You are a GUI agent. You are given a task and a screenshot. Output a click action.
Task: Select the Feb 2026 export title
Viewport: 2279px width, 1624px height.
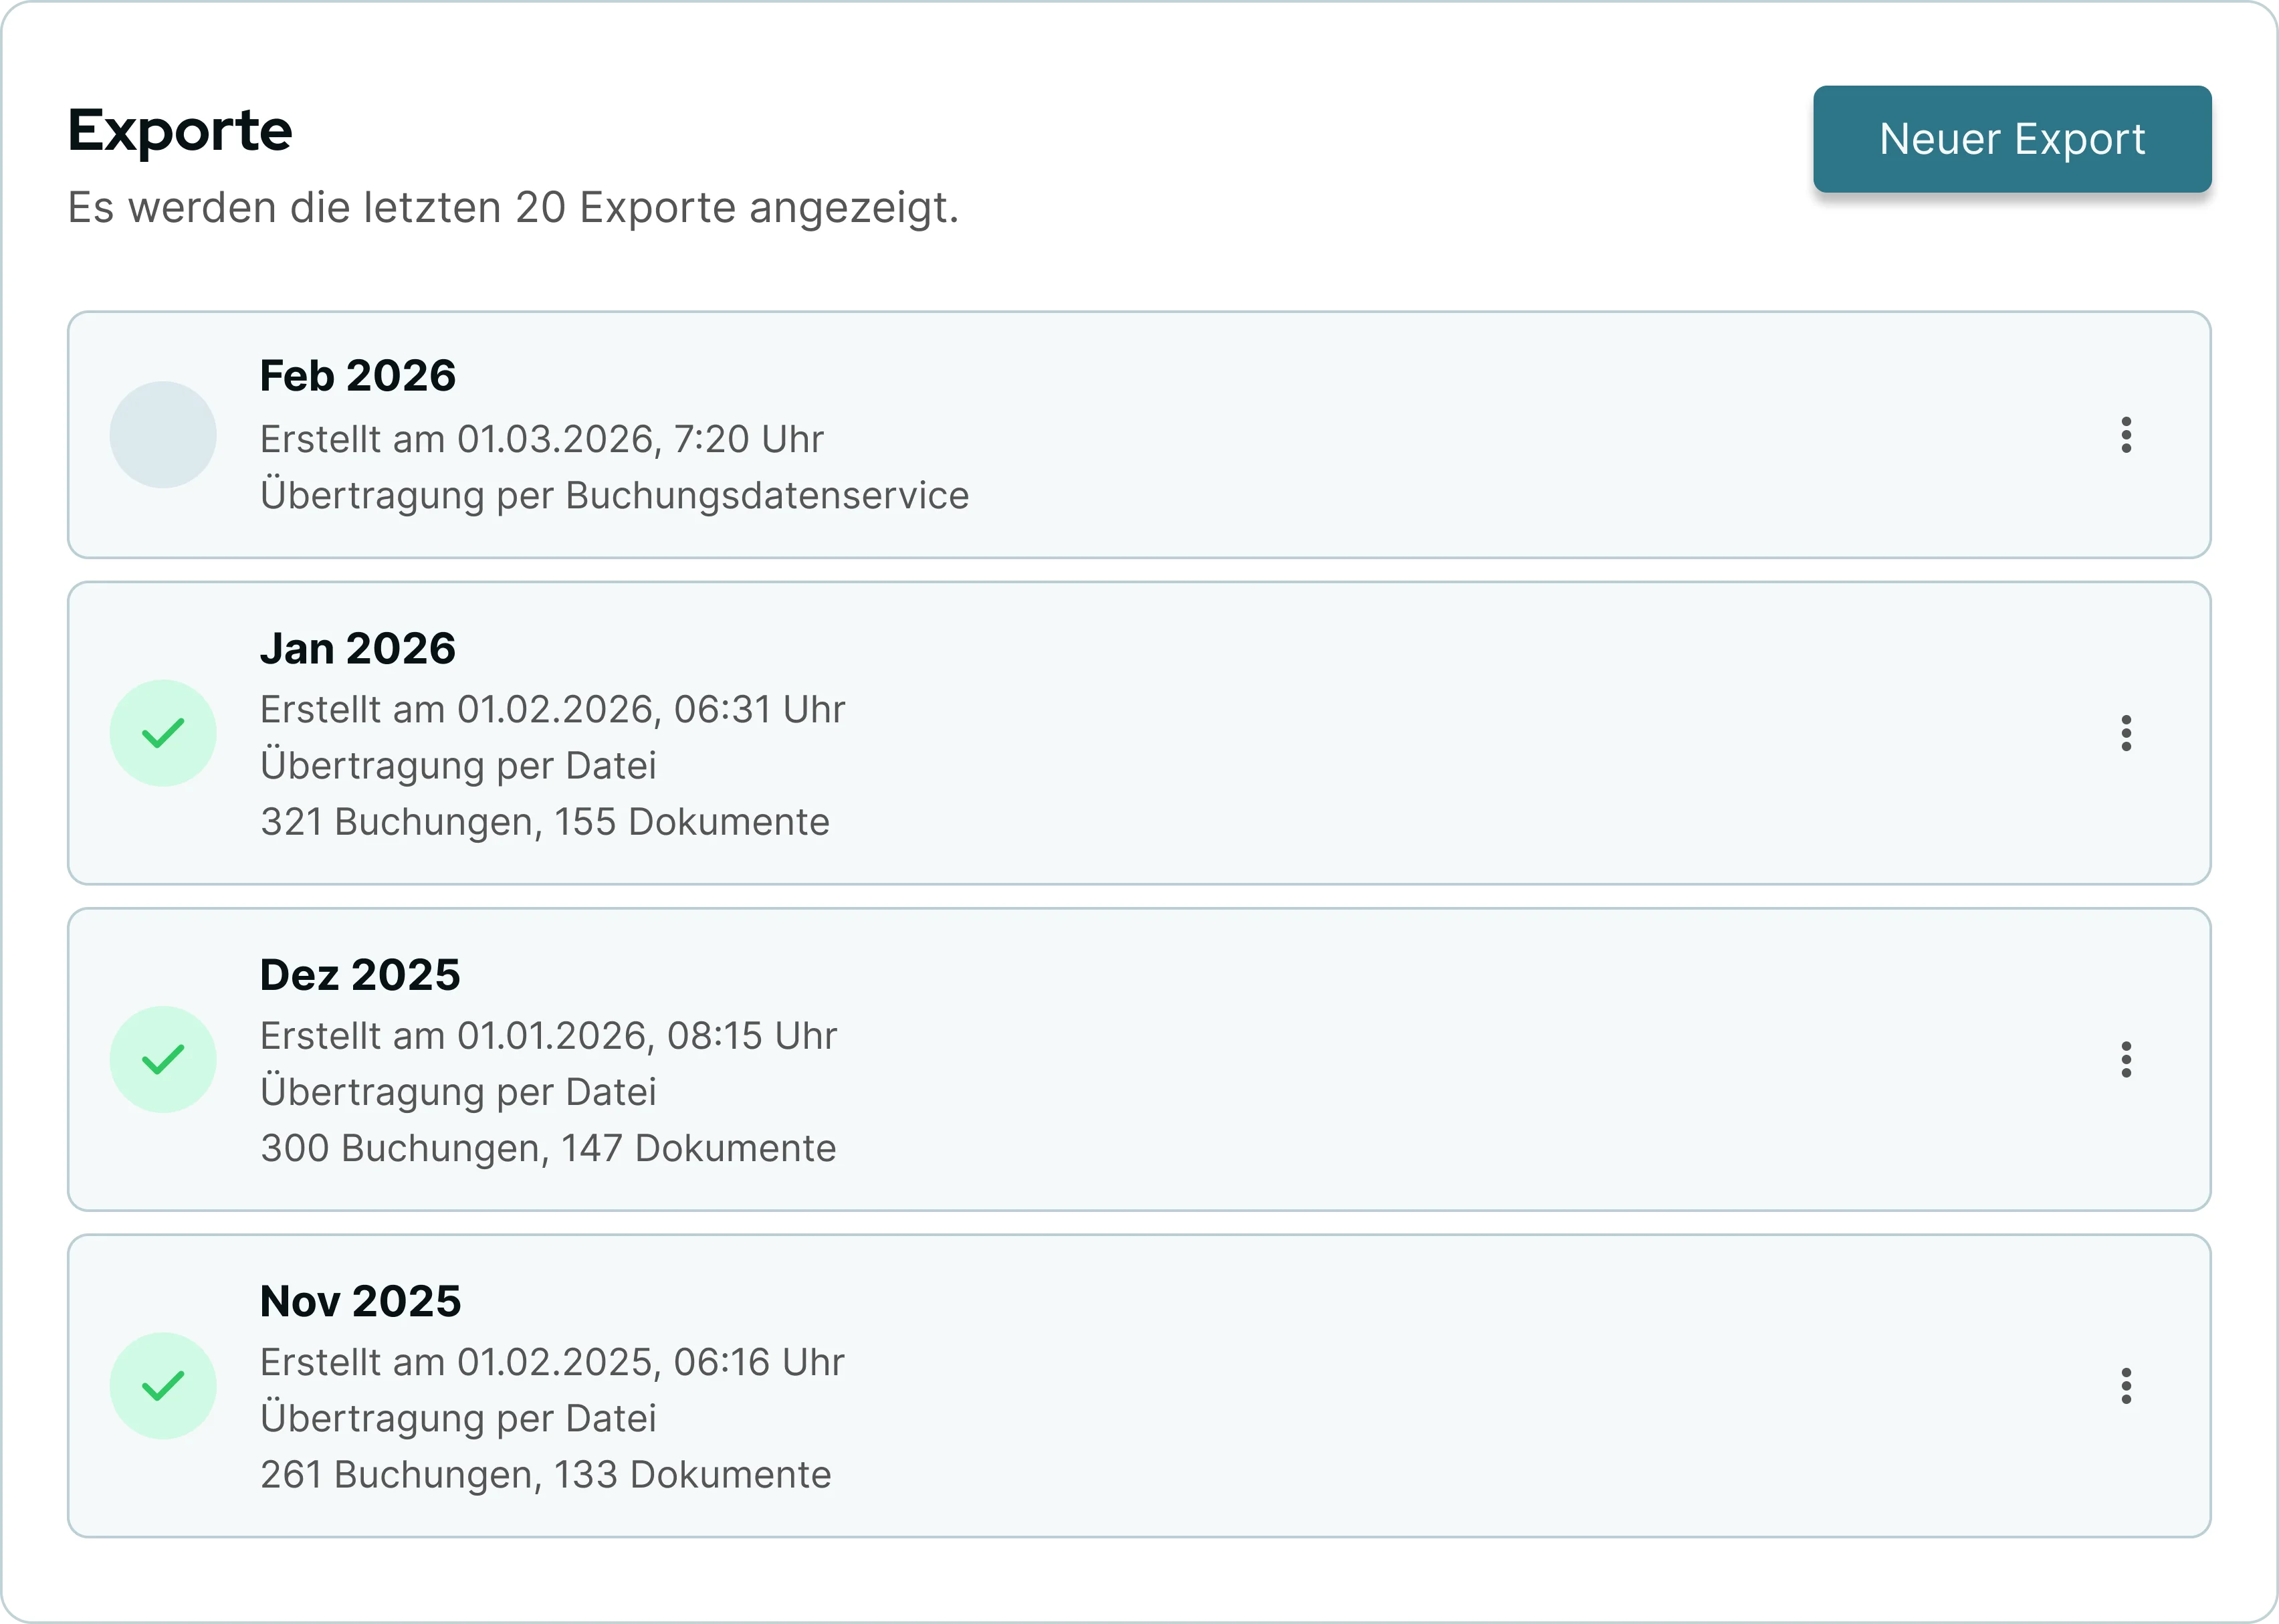point(358,376)
